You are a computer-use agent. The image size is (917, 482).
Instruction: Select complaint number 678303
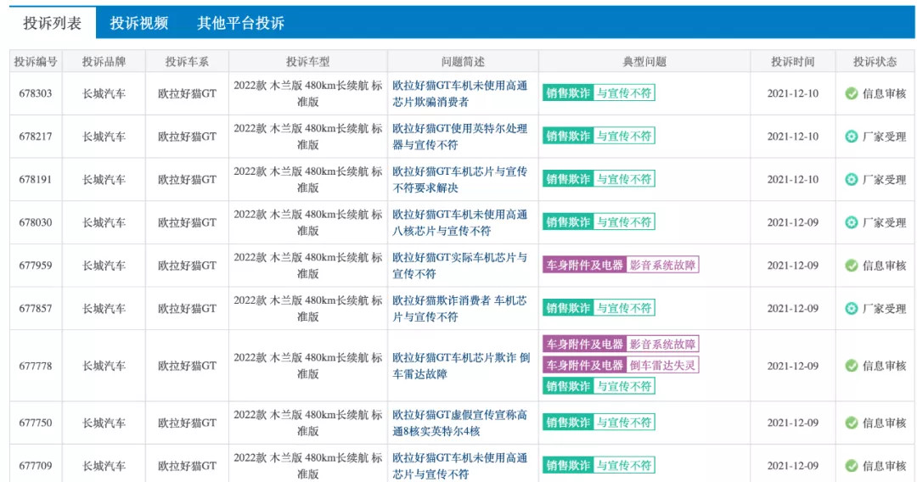(36, 93)
